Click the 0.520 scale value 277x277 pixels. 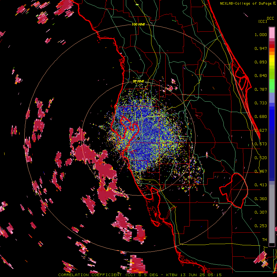(x=261, y=158)
